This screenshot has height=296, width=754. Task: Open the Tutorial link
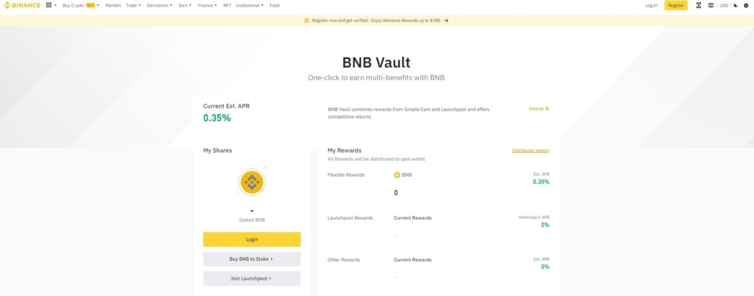538,109
